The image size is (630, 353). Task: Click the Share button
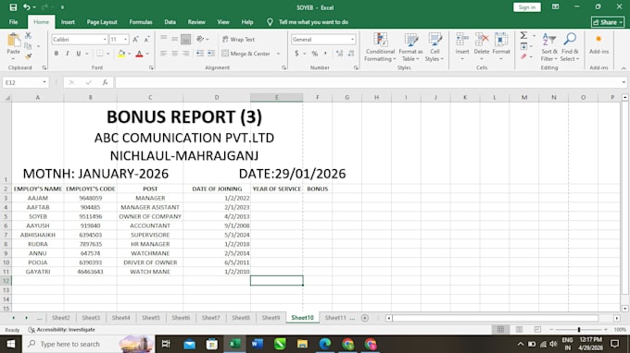click(608, 22)
